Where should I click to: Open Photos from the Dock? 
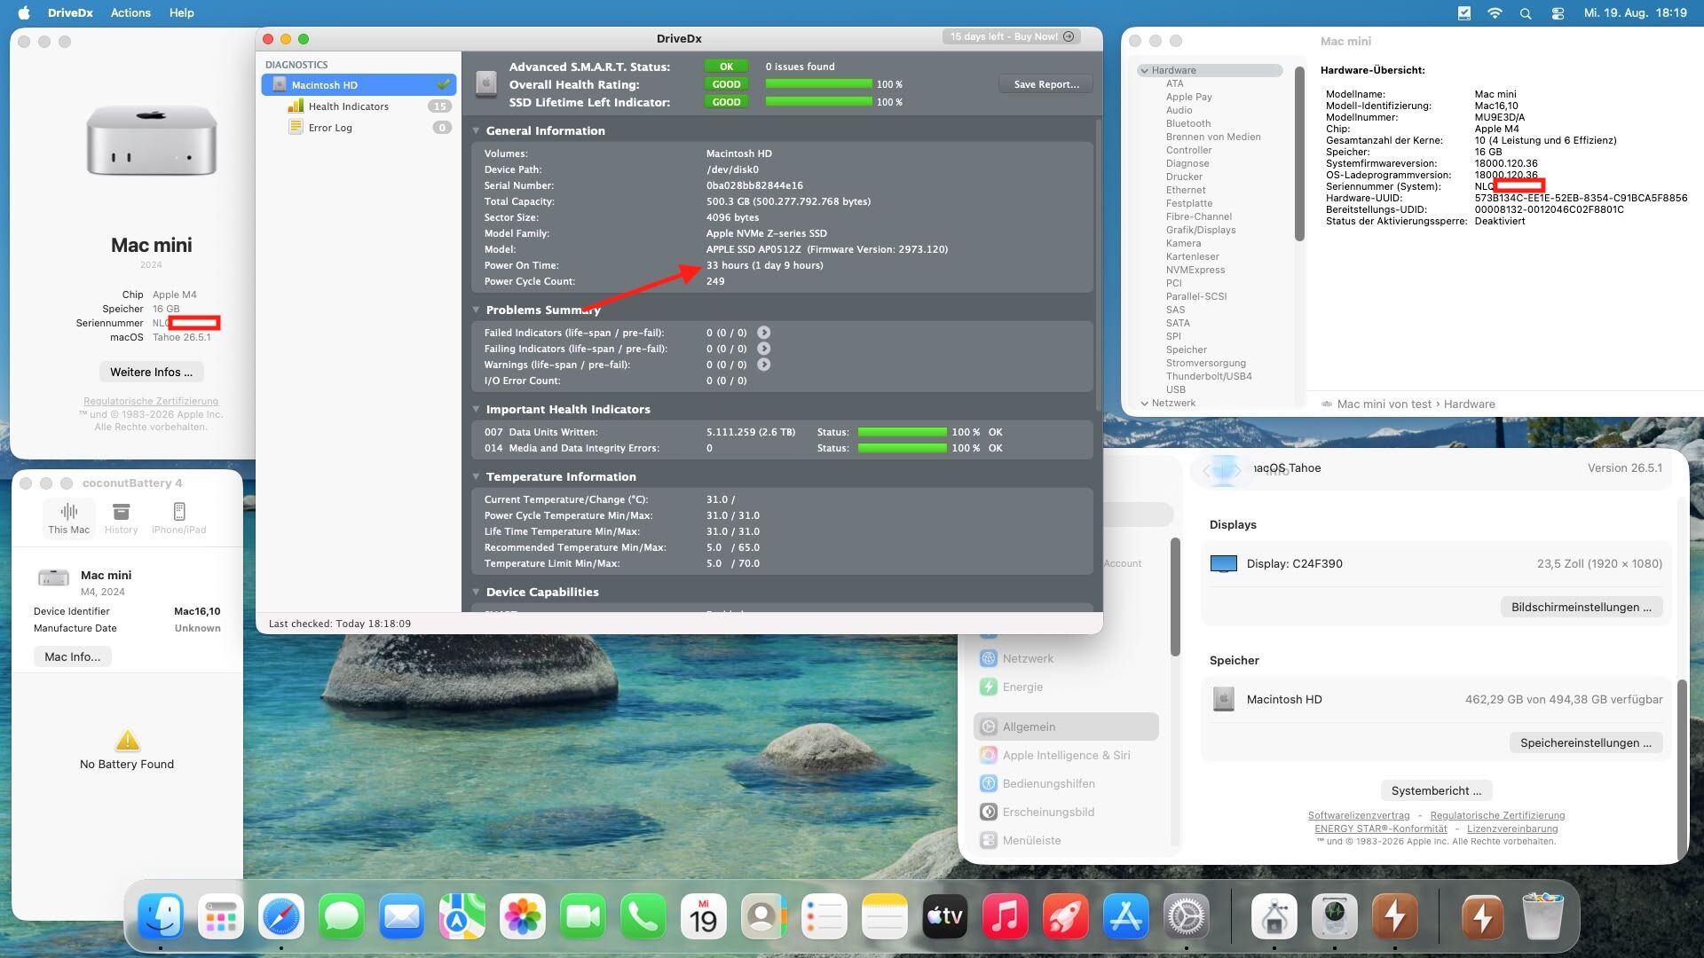[x=523, y=916]
